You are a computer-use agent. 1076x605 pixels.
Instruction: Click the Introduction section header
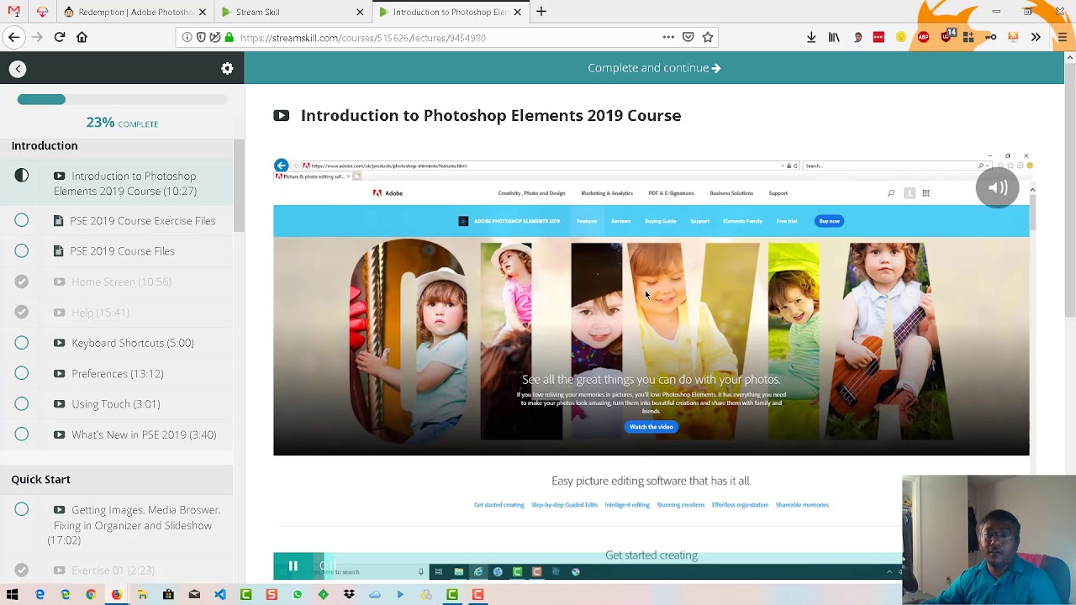click(x=45, y=145)
